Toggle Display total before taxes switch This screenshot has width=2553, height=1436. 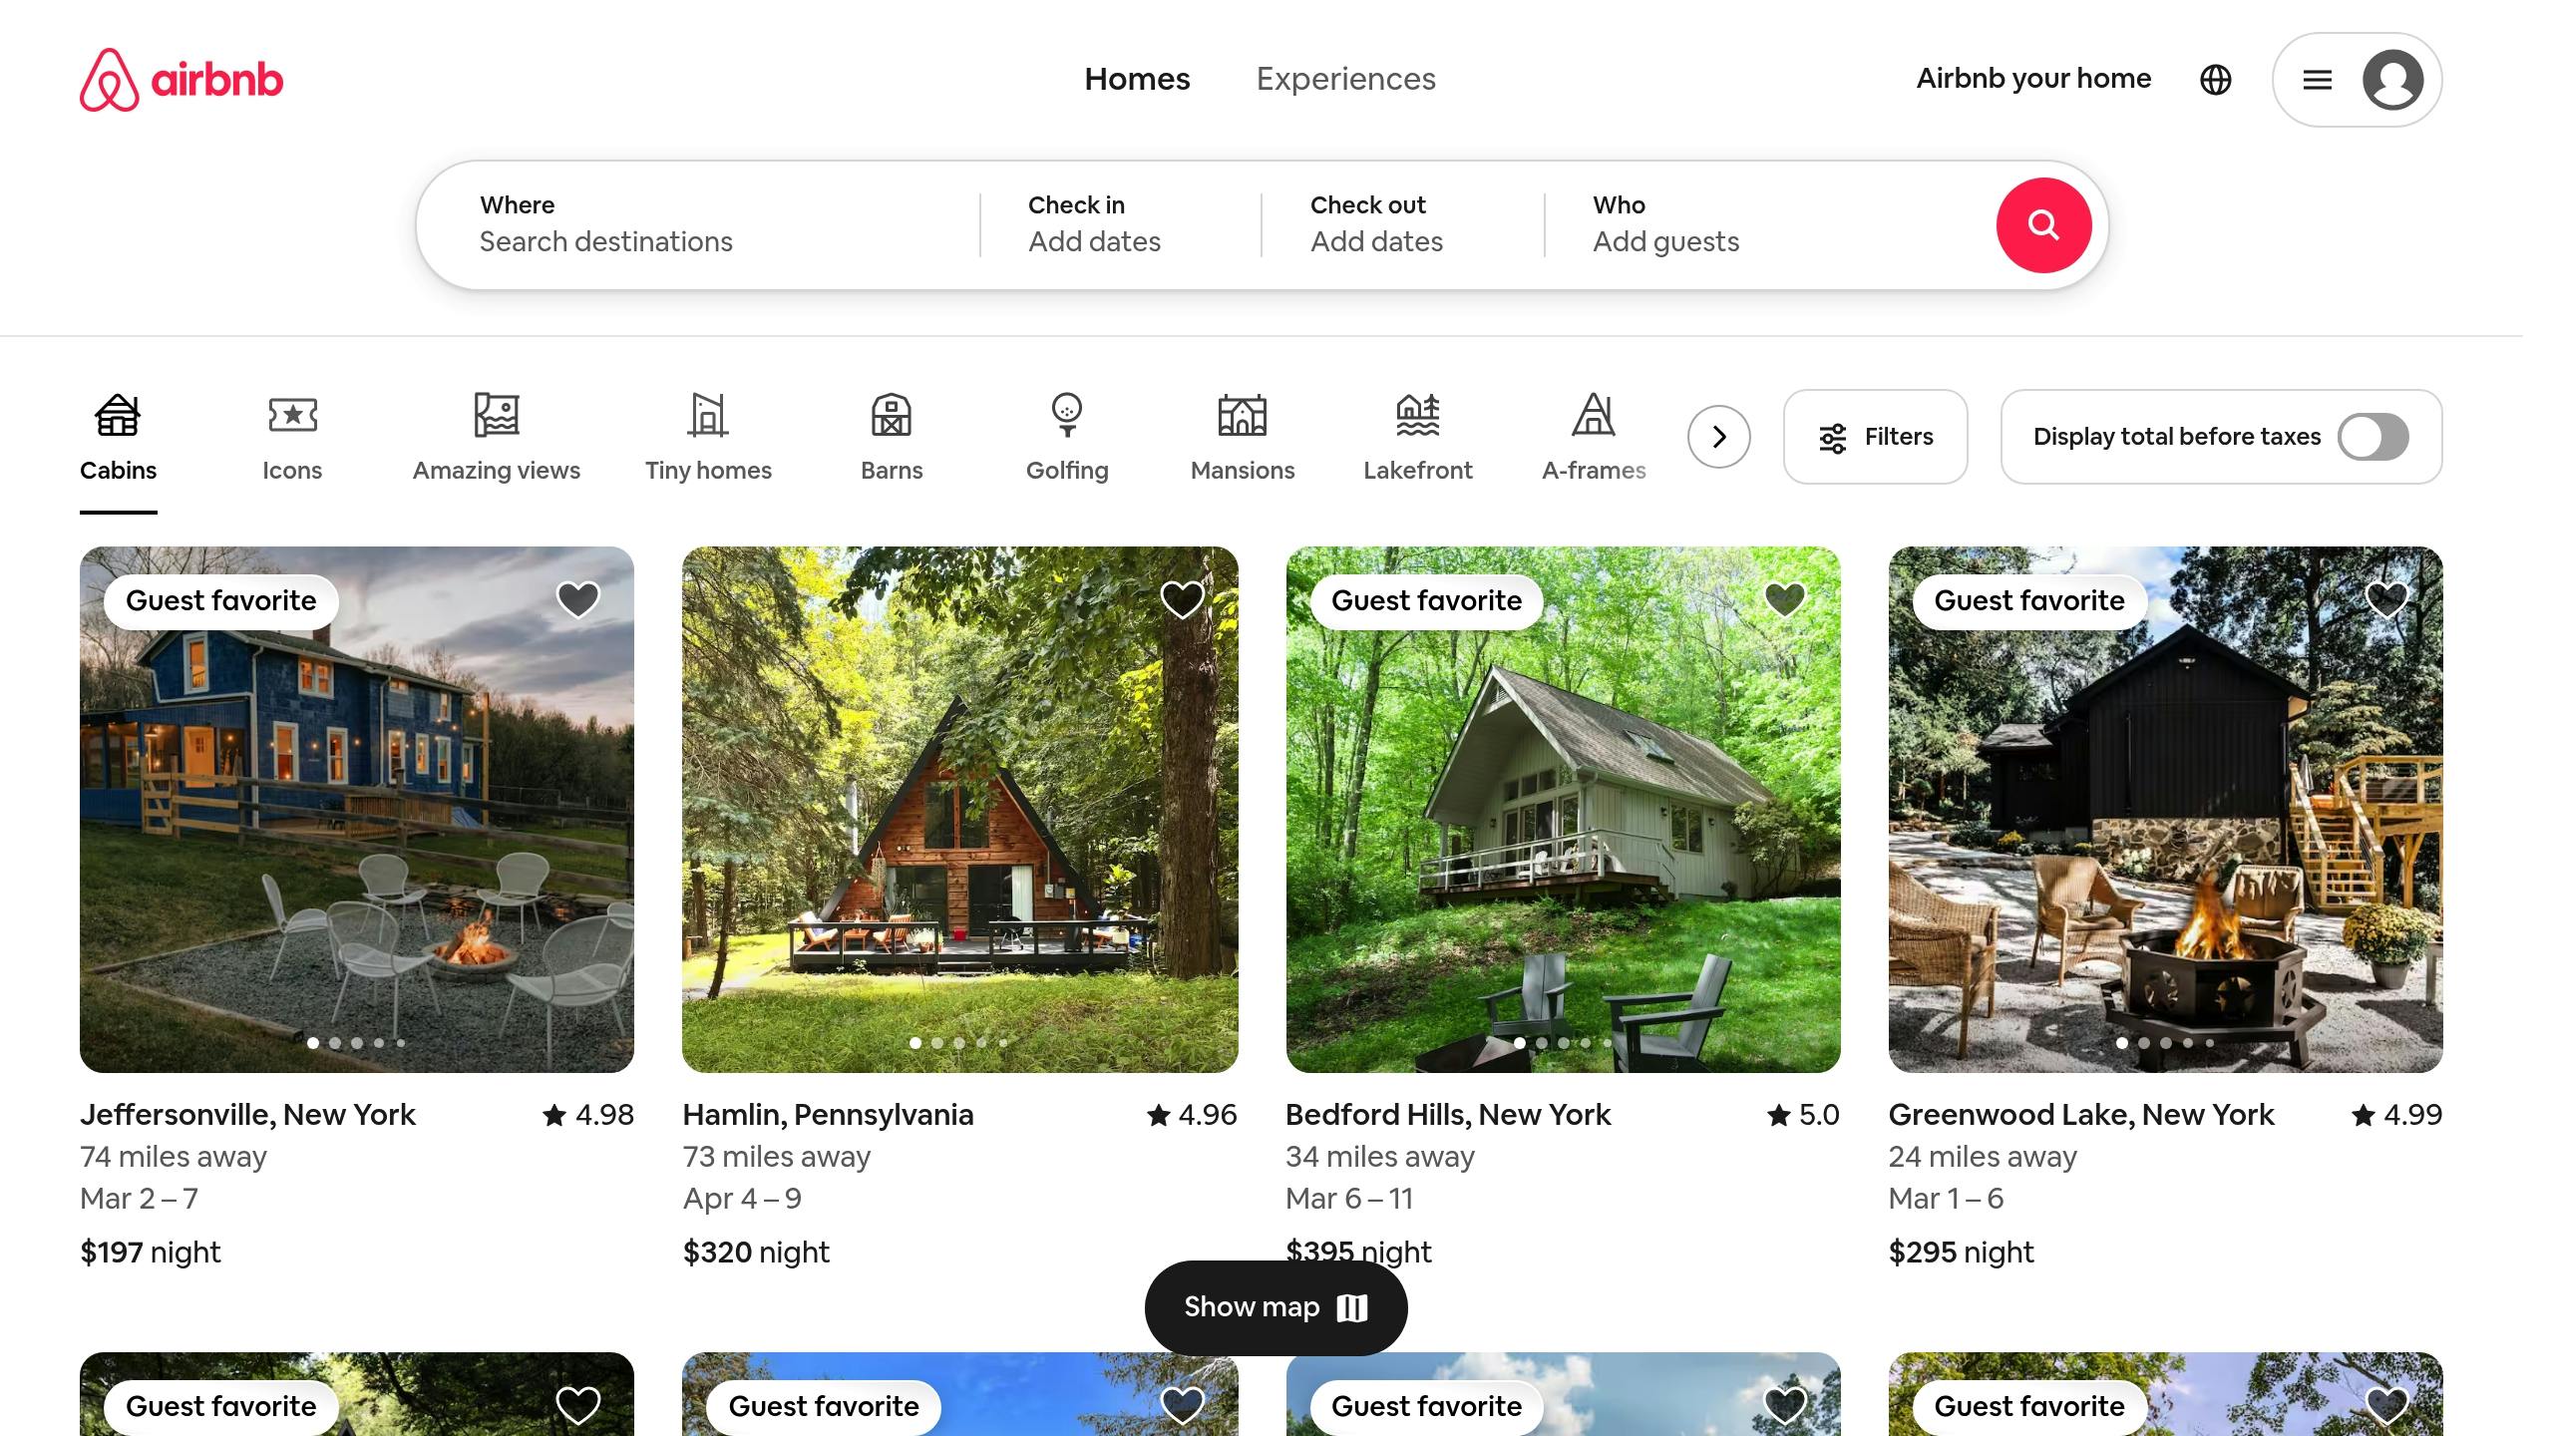pos(2375,437)
